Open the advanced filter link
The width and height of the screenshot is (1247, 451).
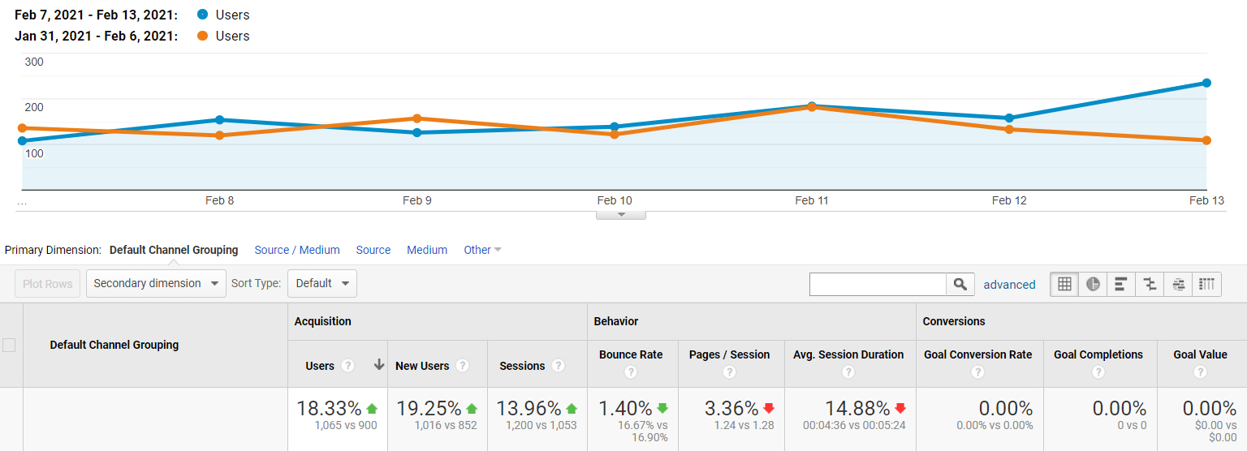[x=1009, y=285]
